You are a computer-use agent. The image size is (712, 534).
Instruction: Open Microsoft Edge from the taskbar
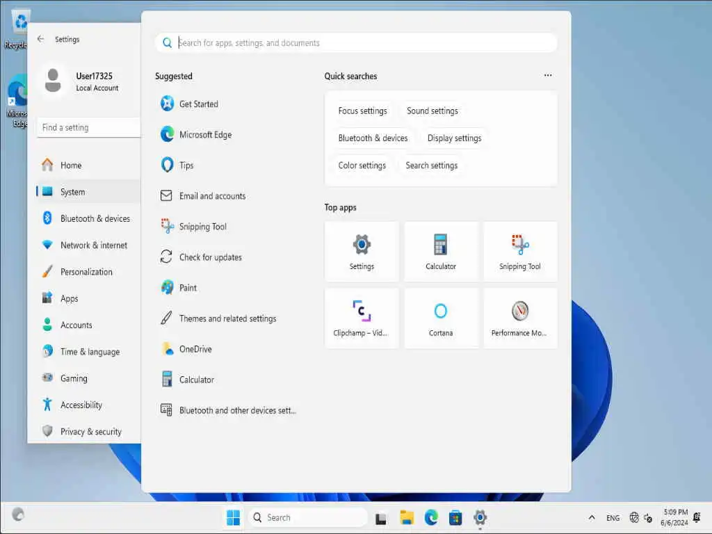pos(431,517)
